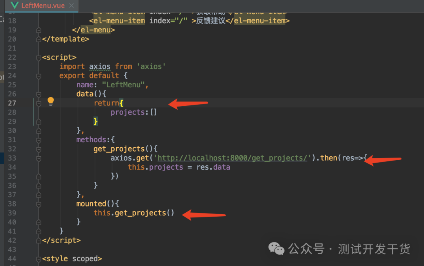Click fold end marker of el-menu at line 19
Viewport: 424px width, 266px height.
point(38,30)
